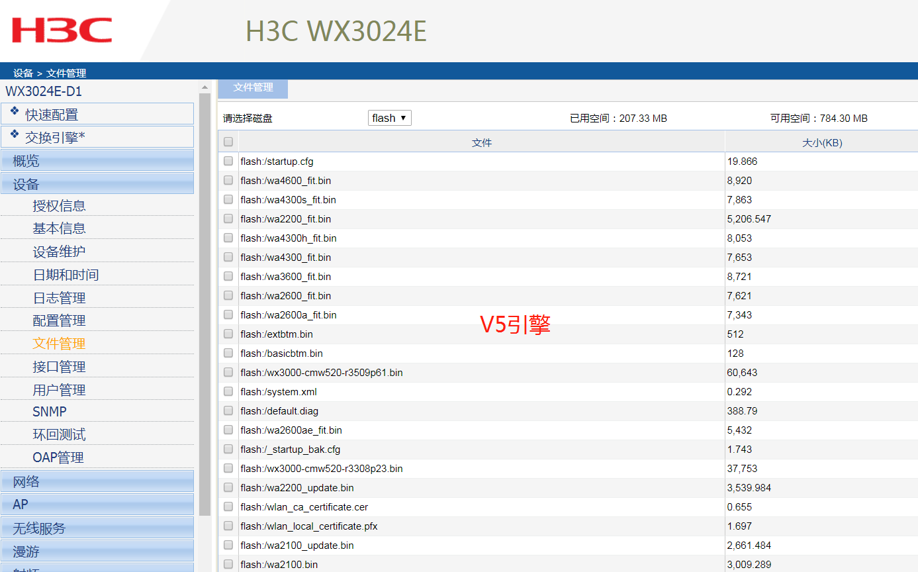Image resolution: width=918 pixels, height=572 pixels.
Task: Navigate to 配置管理 in the sidebar
Action: (x=59, y=320)
